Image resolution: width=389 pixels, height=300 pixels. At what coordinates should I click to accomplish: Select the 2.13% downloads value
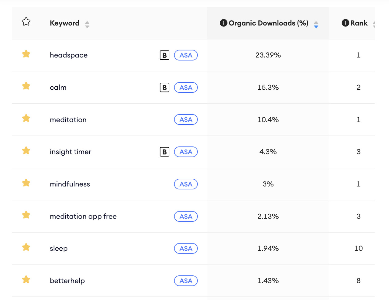click(x=268, y=216)
